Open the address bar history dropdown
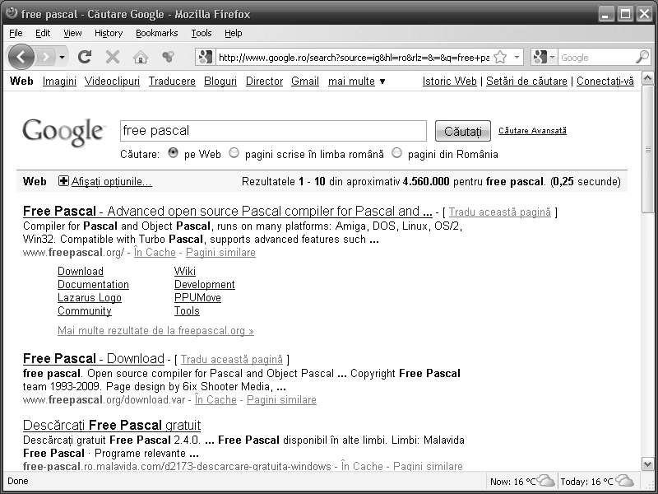This screenshot has height=494, width=658. (517, 57)
